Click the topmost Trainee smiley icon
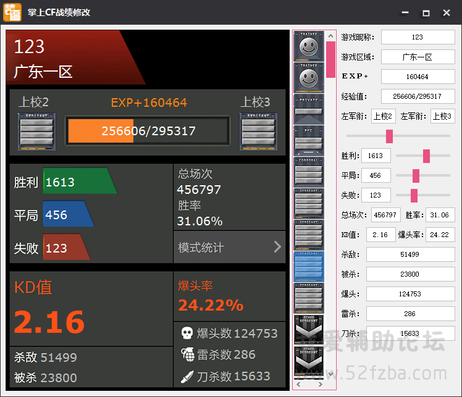The height and width of the screenshot is (397, 462). tap(308, 46)
